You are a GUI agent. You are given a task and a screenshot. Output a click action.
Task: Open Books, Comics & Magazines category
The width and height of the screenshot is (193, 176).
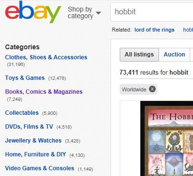coord(44,92)
